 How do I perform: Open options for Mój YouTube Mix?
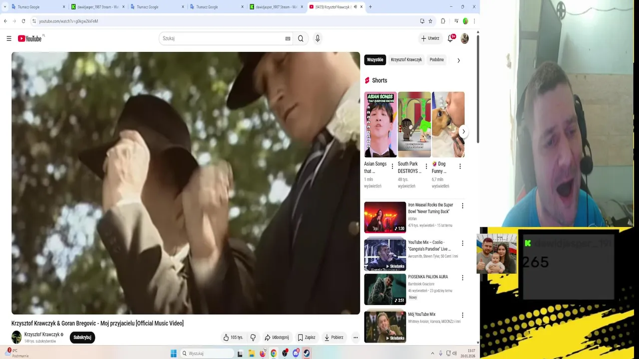click(462, 315)
